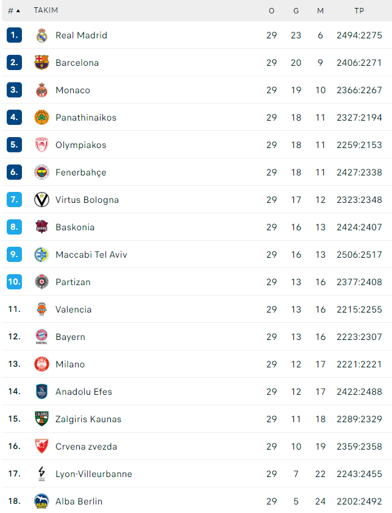This screenshot has width=392, height=513.
Task: Click the Crvena zvezda red star logo
Action: click(x=41, y=446)
